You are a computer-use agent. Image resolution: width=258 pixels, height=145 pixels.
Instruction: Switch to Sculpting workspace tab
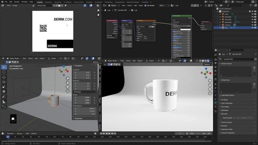(x=58, y=2)
